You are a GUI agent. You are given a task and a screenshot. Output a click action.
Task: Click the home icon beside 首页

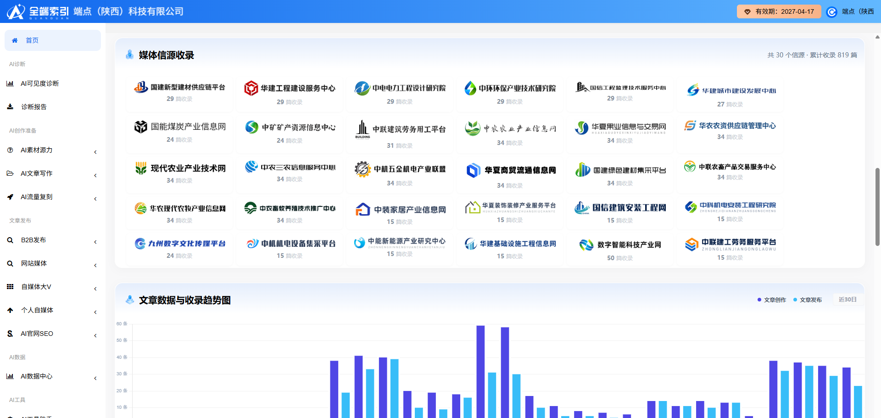click(15, 40)
